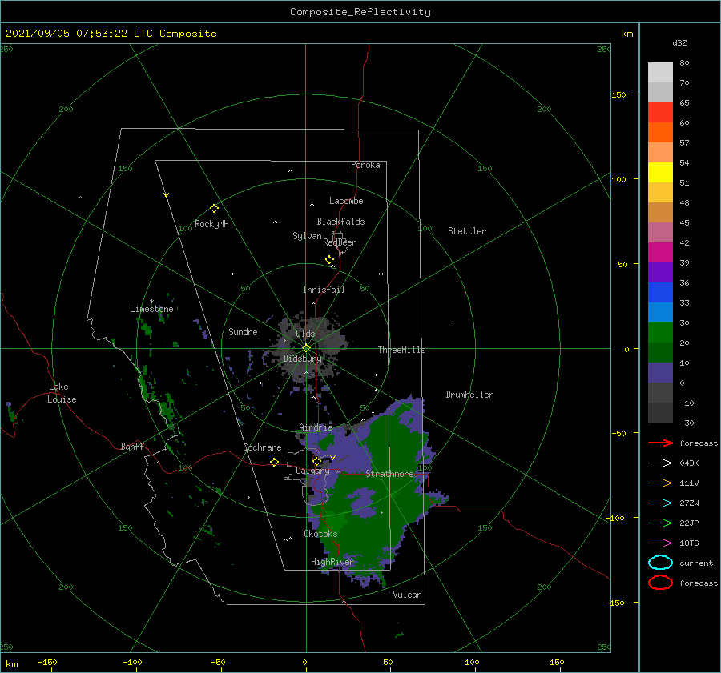Select the bright yellow swatch near 54 dBZ
This screenshot has width=721, height=673.
pos(660,172)
